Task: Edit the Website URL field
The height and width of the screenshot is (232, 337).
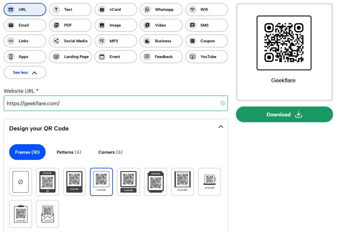Action: coord(116,103)
